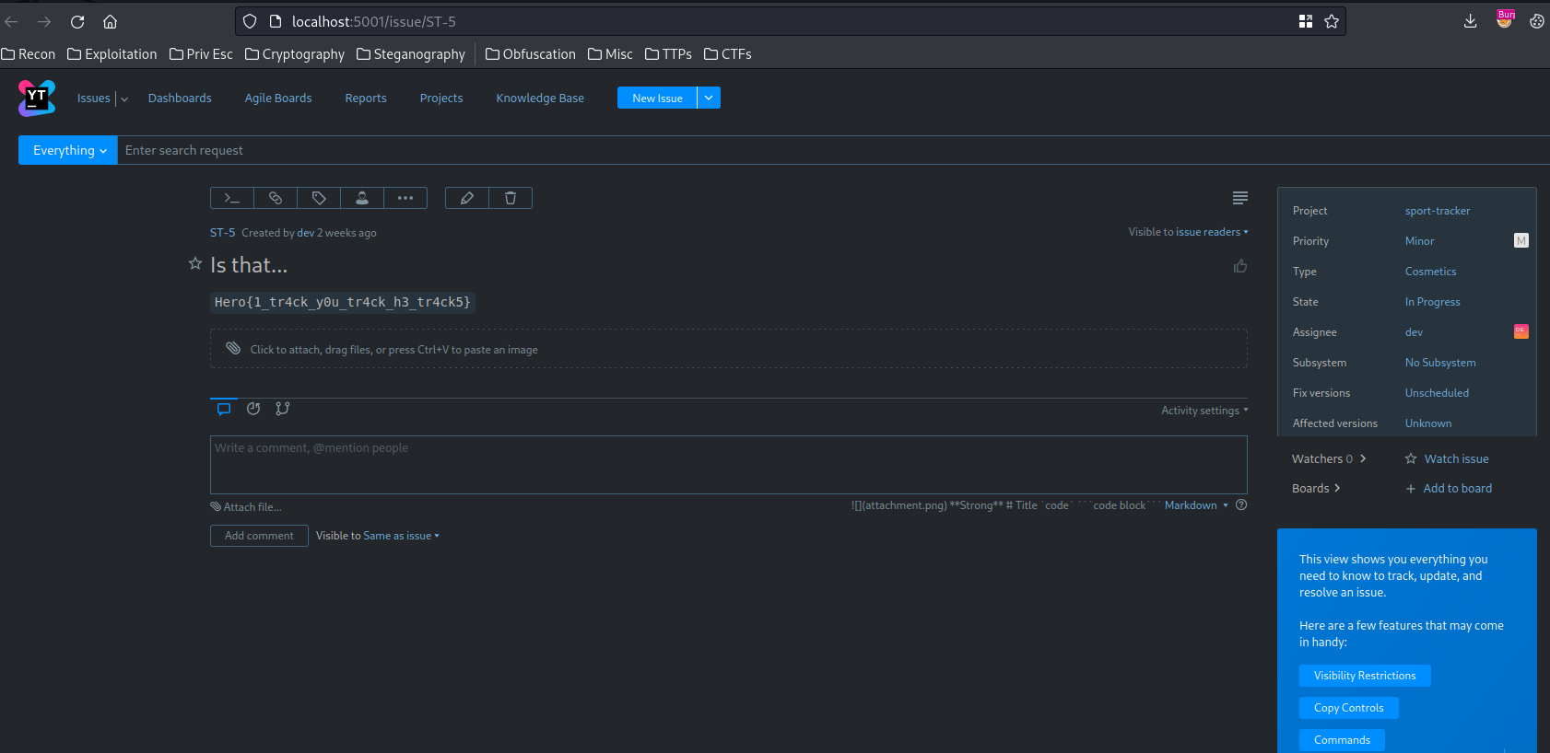Open the New Issue dropdown arrow
This screenshot has height=753, width=1550.
pyautogui.click(x=709, y=98)
